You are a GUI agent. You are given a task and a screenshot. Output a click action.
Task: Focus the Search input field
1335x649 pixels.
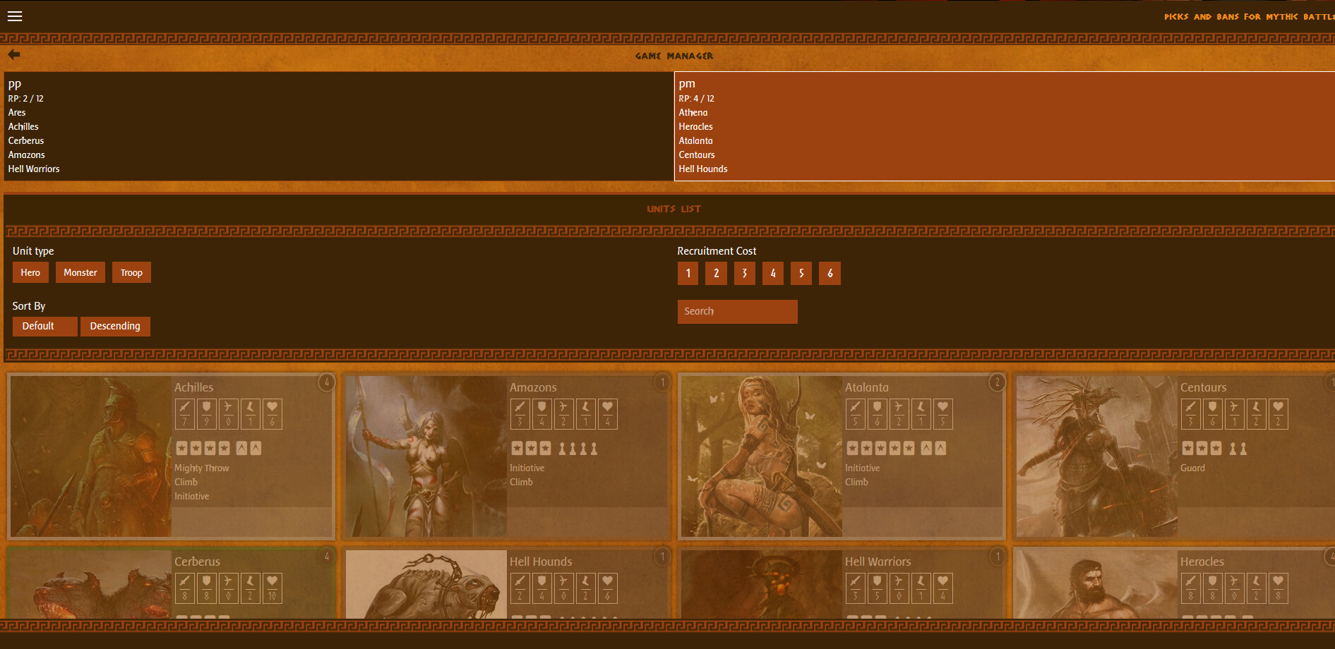click(738, 311)
